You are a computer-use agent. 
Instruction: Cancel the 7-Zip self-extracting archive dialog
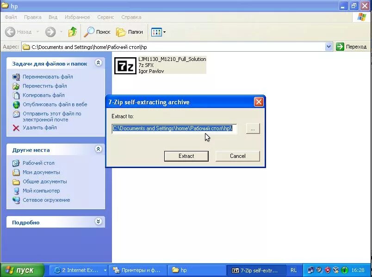237,156
